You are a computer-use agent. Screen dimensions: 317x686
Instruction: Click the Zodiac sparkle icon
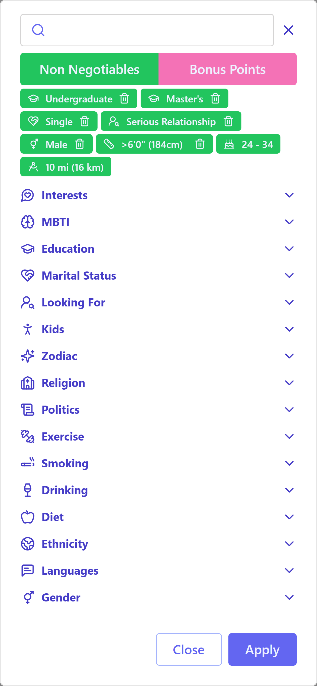pyautogui.click(x=28, y=356)
